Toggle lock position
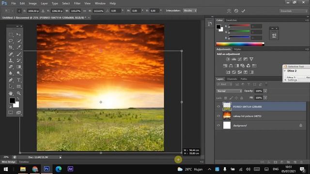Image resolution: width=310 pixels, height=174 pixels. [236, 98]
